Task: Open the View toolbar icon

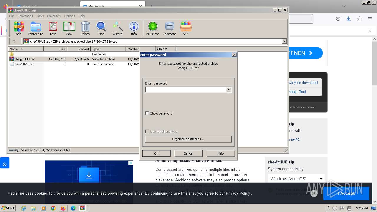Action: click(x=69, y=29)
